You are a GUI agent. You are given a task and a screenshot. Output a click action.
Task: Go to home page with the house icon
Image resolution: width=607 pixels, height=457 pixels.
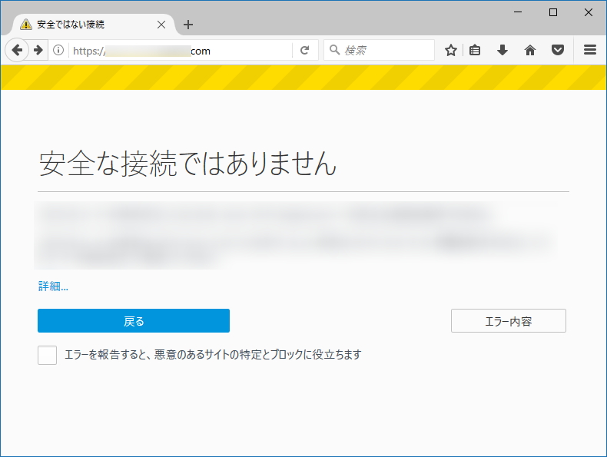(x=530, y=50)
